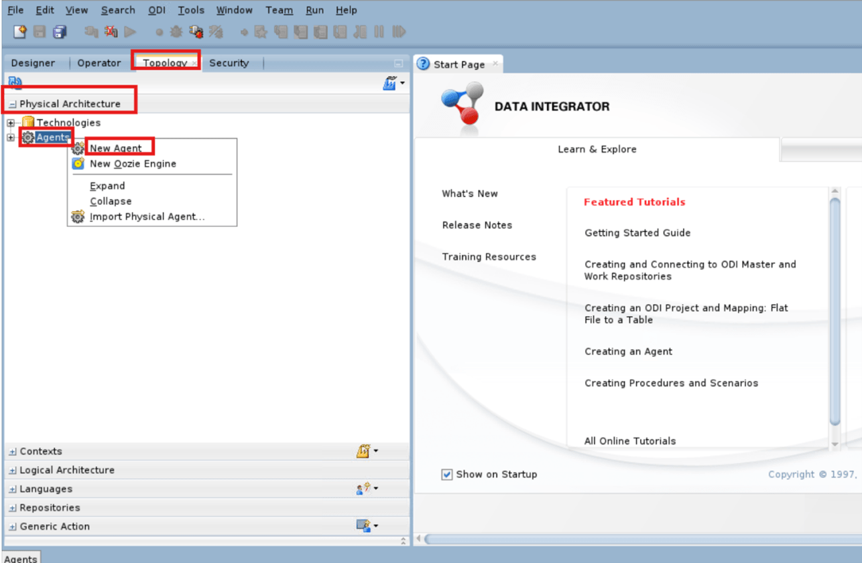Expand the Logical Architecture panel

[x=11, y=469]
